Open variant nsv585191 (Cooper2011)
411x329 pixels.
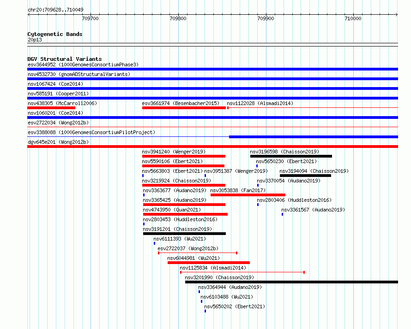click(x=58, y=94)
